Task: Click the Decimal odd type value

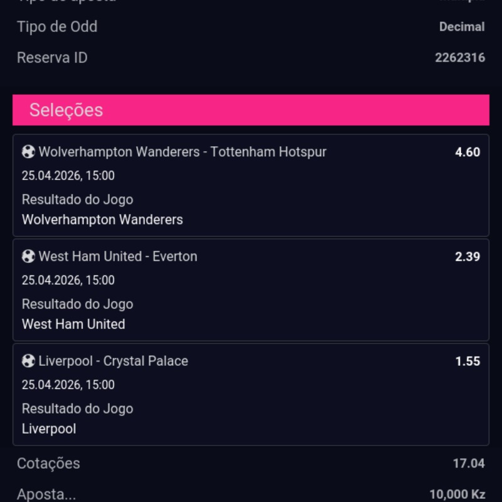Action: coord(462,27)
